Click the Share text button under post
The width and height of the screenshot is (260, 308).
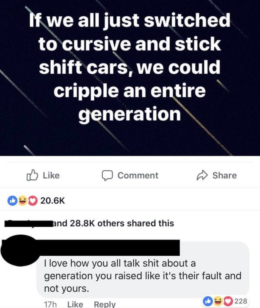[225, 176]
